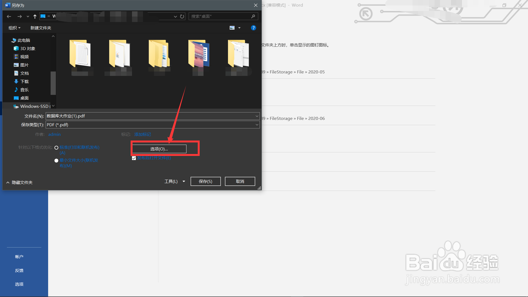Image resolution: width=528 pixels, height=297 pixels.
Task: Collapse with Hide Folders (隐藏文件夹)
Action: pos(19,183)
